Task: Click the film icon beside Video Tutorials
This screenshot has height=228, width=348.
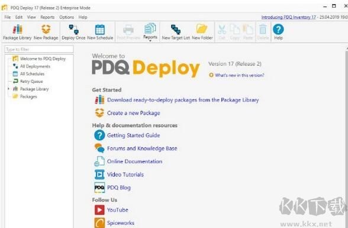Action: pyautogui.click(x=99, y=175)
